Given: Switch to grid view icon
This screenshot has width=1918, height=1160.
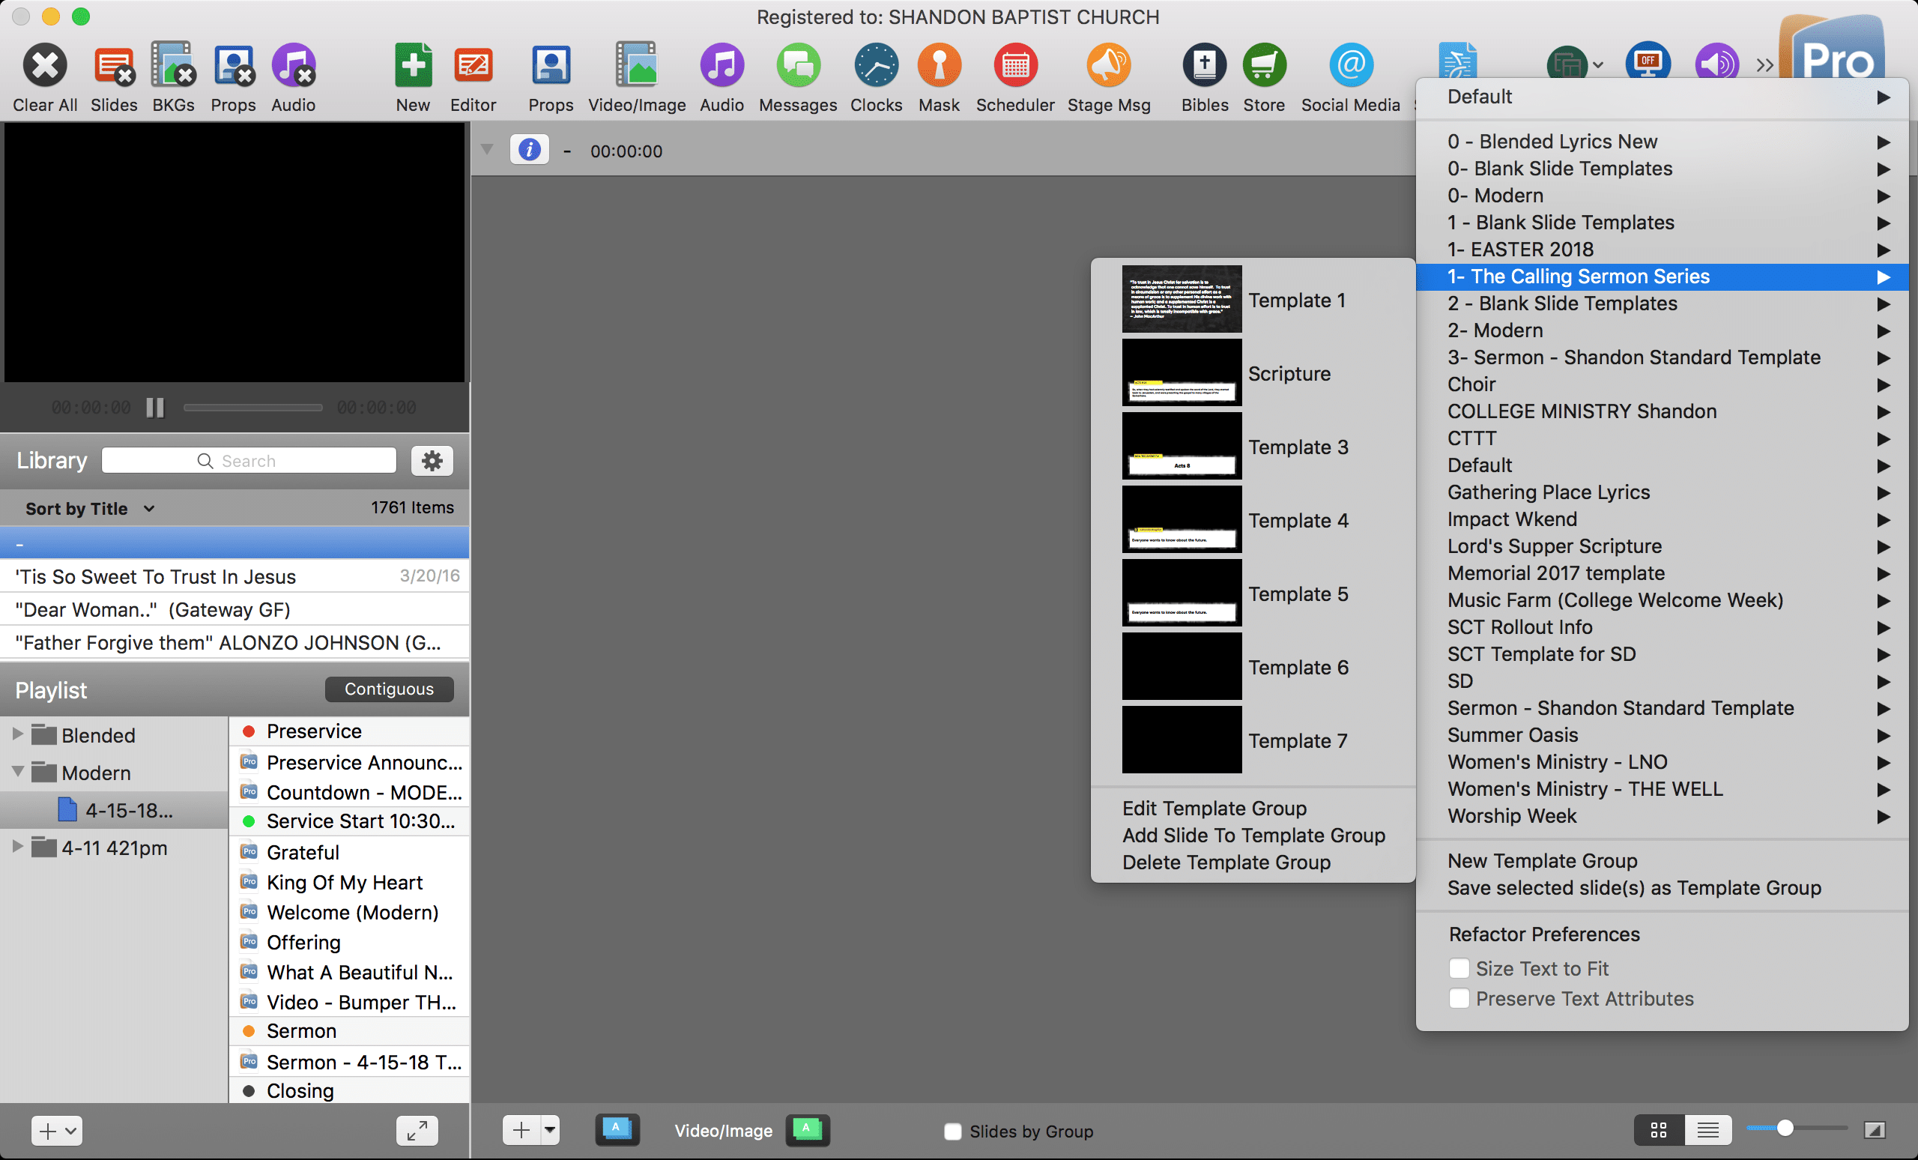Looking at the screenshot, I should (1659, 1129).
